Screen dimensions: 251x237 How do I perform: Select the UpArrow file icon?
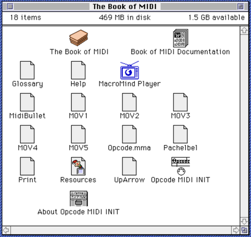coord(129,166)
